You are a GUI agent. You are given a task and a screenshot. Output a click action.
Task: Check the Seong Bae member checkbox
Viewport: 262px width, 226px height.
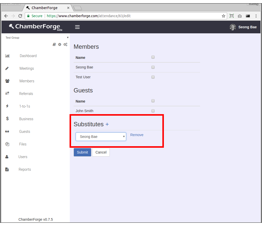[153, 67]
